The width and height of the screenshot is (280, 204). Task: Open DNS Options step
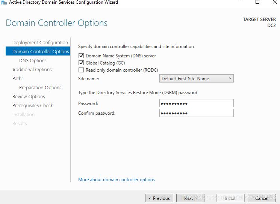33,61
